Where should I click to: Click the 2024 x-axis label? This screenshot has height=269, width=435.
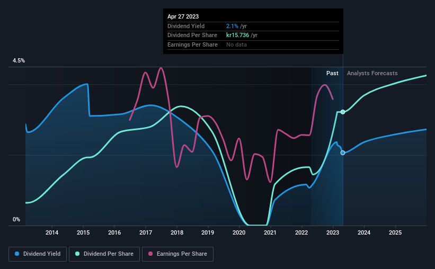pyautogui.click(x=364, y=232)
